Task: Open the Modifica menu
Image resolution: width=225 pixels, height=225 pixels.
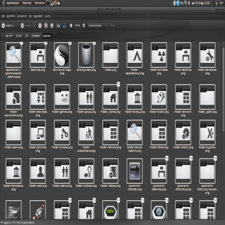Action: (11, 16)
